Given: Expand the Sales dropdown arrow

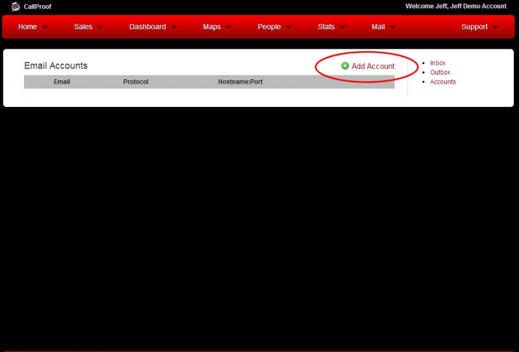Looking at the screenshot, I should click(101, 27).
